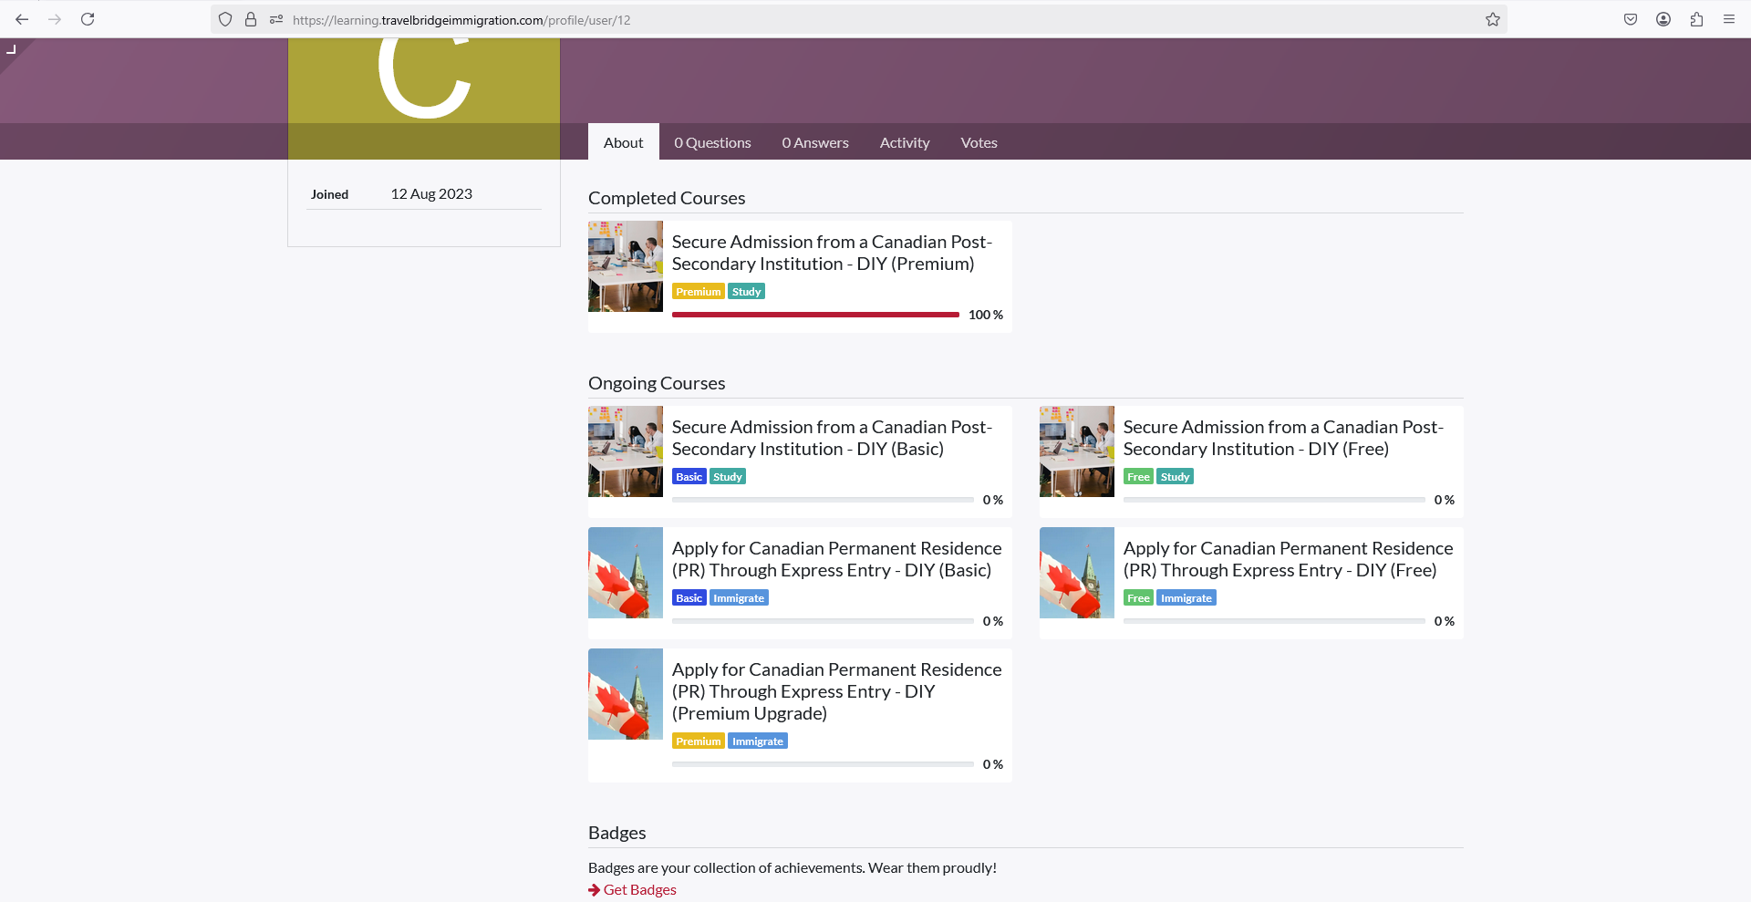1751x902 pixels.
Task: Open the Activity tab
Action: [x=904, y=142]
